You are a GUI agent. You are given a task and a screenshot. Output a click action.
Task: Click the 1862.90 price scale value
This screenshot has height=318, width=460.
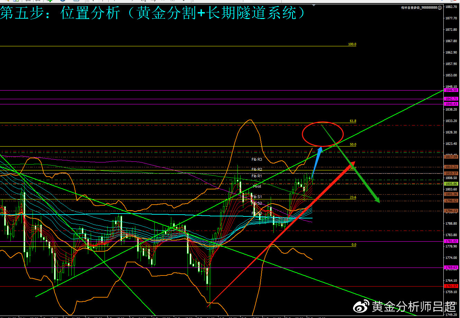(x=452, y=53)
